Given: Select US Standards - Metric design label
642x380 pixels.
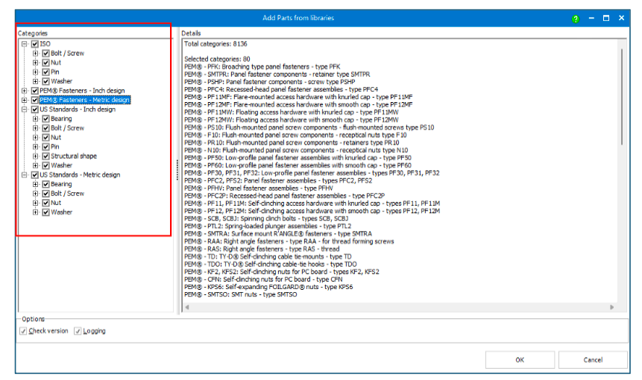Looking at the screenshot, I should [x=80, y=174].
